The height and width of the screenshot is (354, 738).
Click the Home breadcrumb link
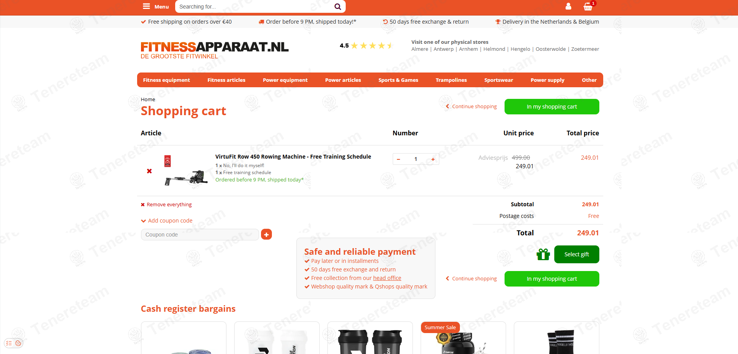click(148, 99)
